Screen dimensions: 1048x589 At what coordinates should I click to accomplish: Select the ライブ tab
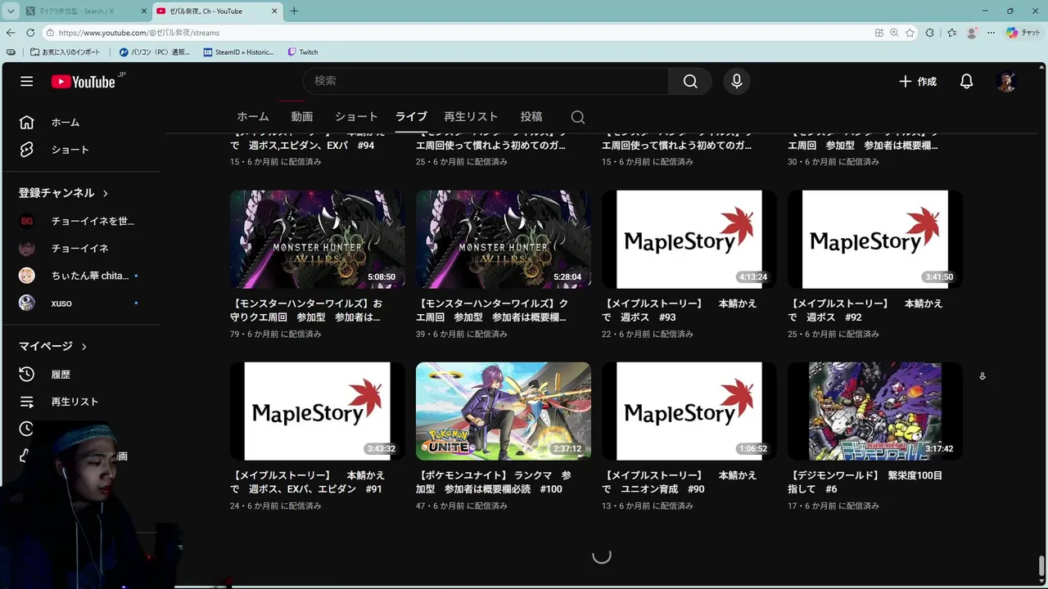click(411, 117)
